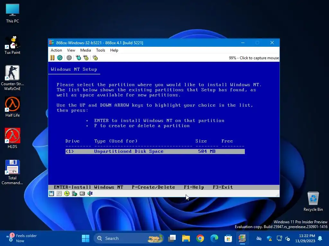Click 'F3=Exit' in bottom bar

(223, 187)
